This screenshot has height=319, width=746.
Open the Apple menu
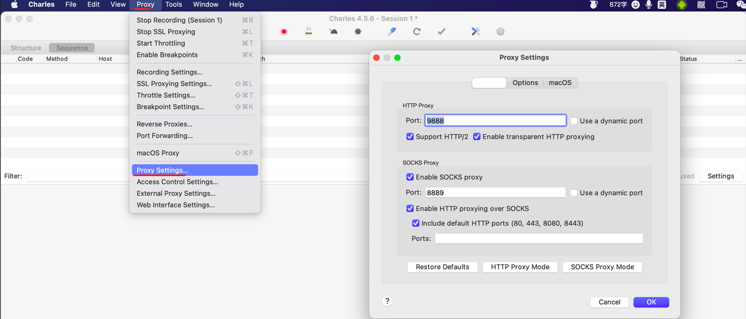14,4
